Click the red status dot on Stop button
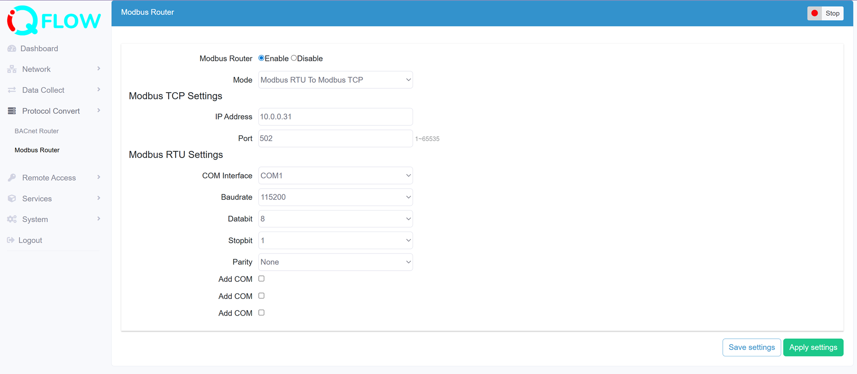 (x=815, y=13)
